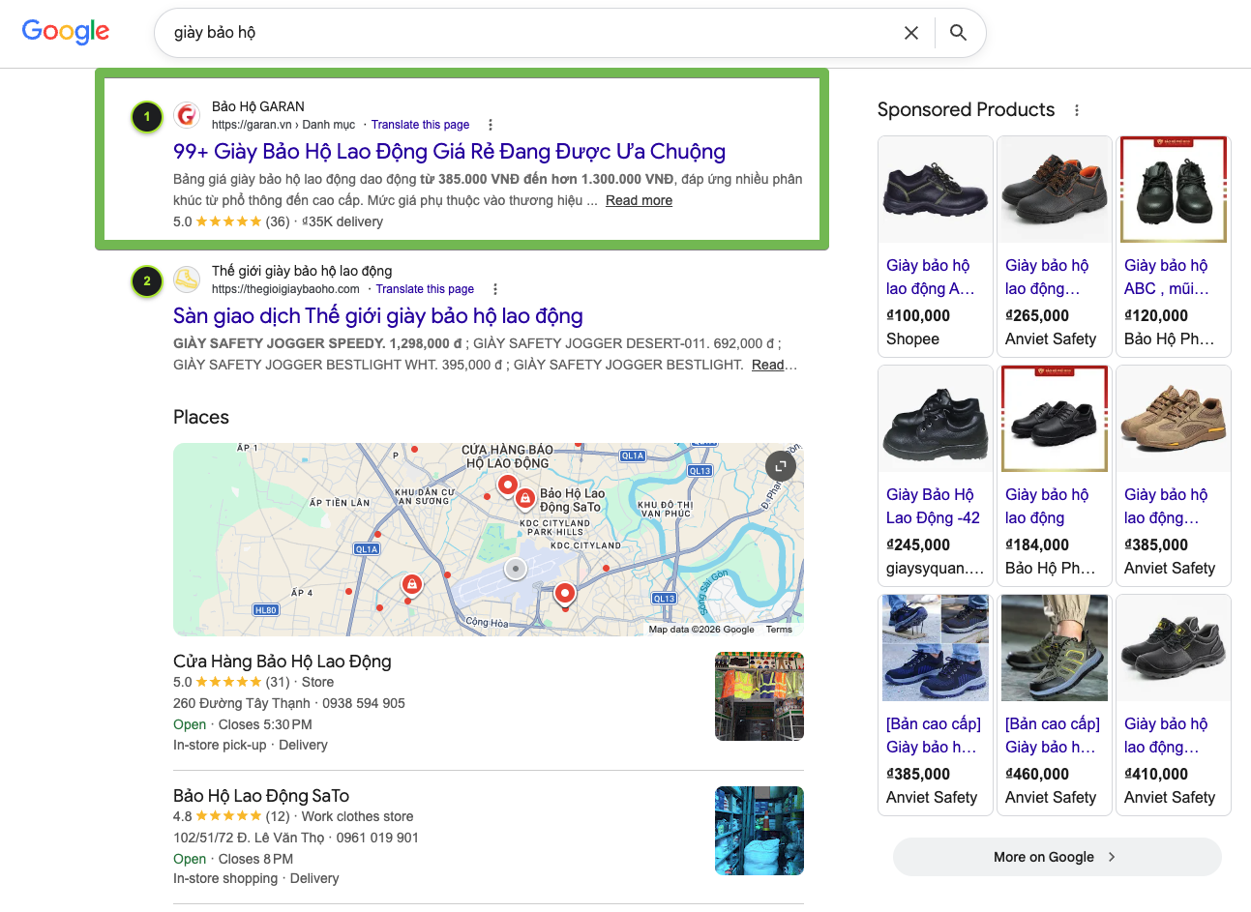Image resolution: width=1251 pixels, height=912 pixels.
Task: Click the Giày bảo hộ ABC, mũi… product title
Action: click(x=1167, y=277)
